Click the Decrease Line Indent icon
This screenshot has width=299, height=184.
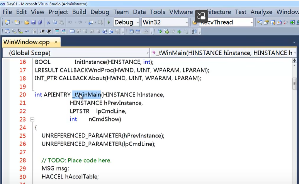[42, 31]
